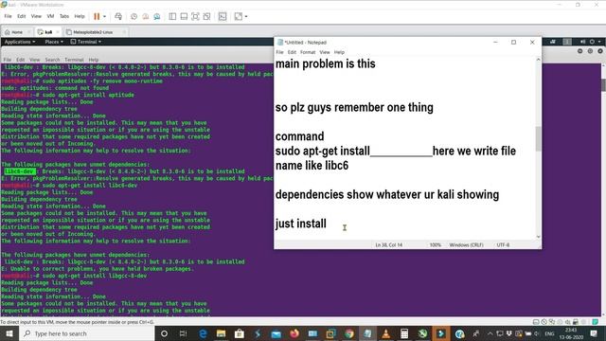Screen dimensions: 606x341
Task: Open the VMware Edit menu
Action: 21,16
